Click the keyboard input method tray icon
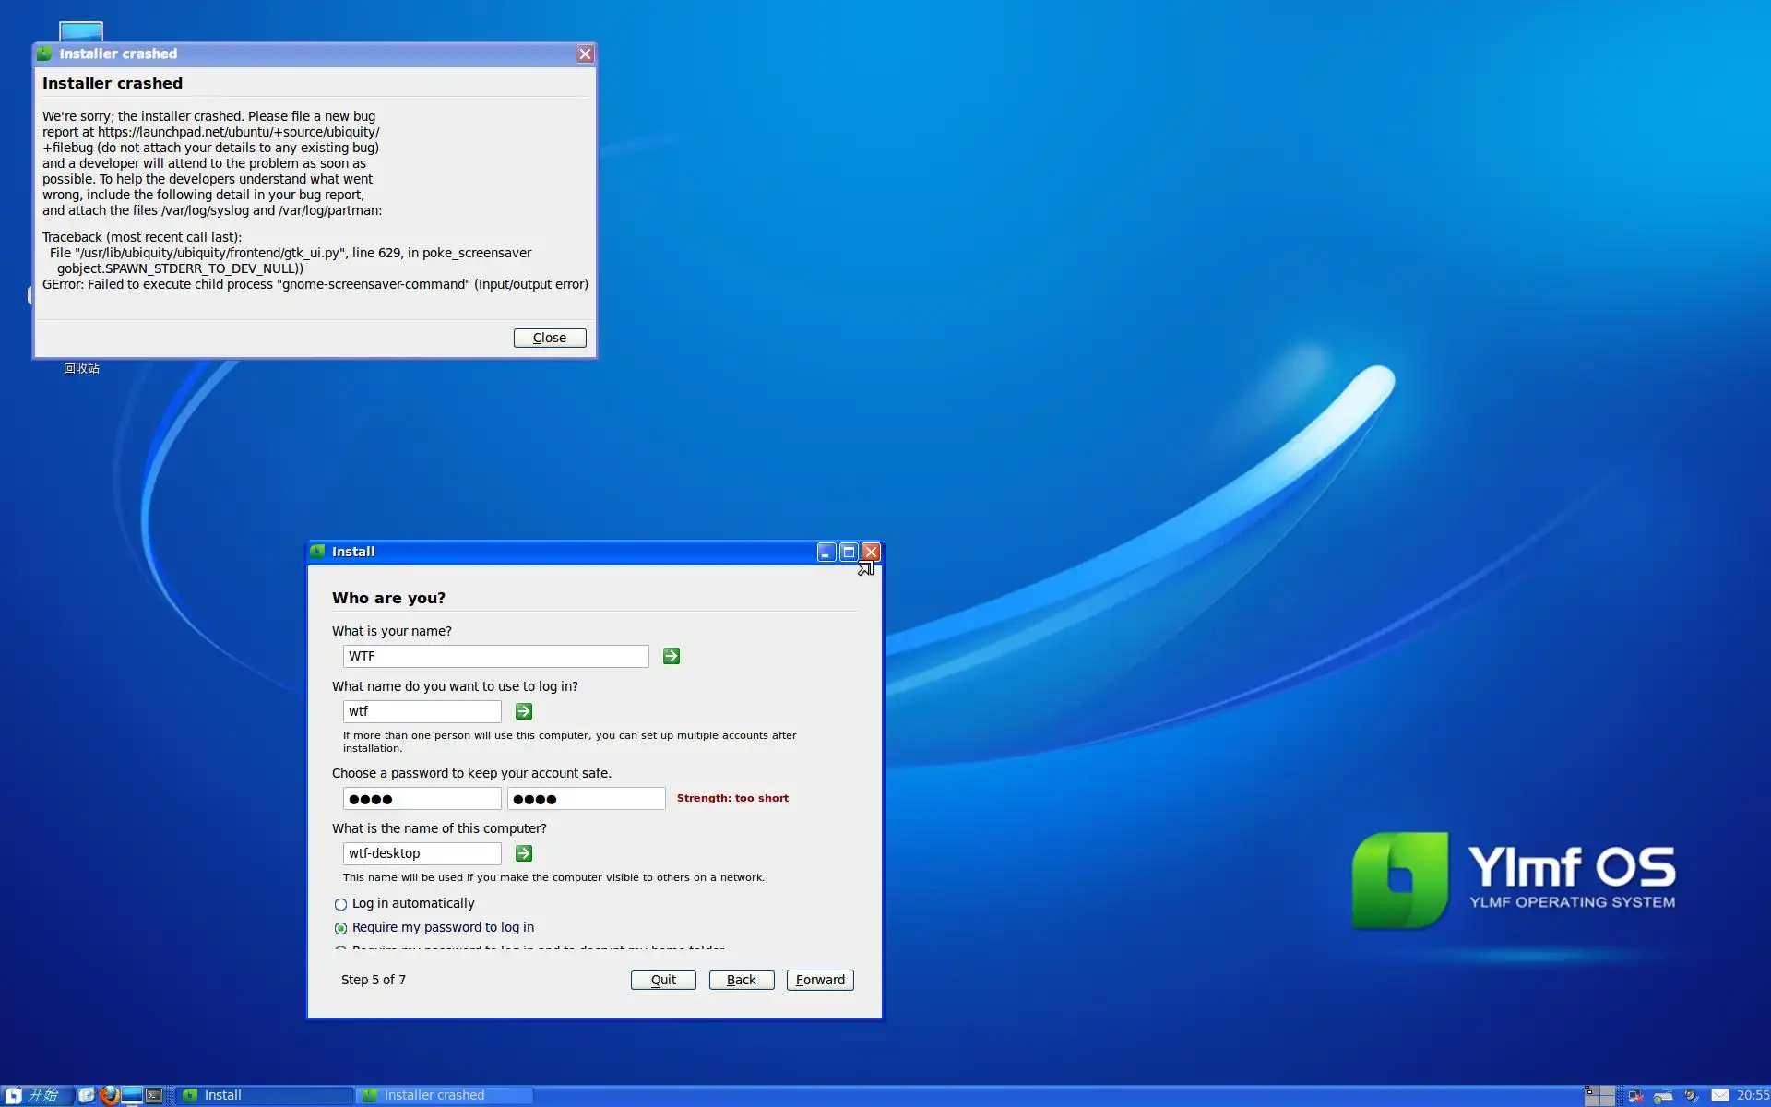 pyautogui.click(x=1663, y=1095)
